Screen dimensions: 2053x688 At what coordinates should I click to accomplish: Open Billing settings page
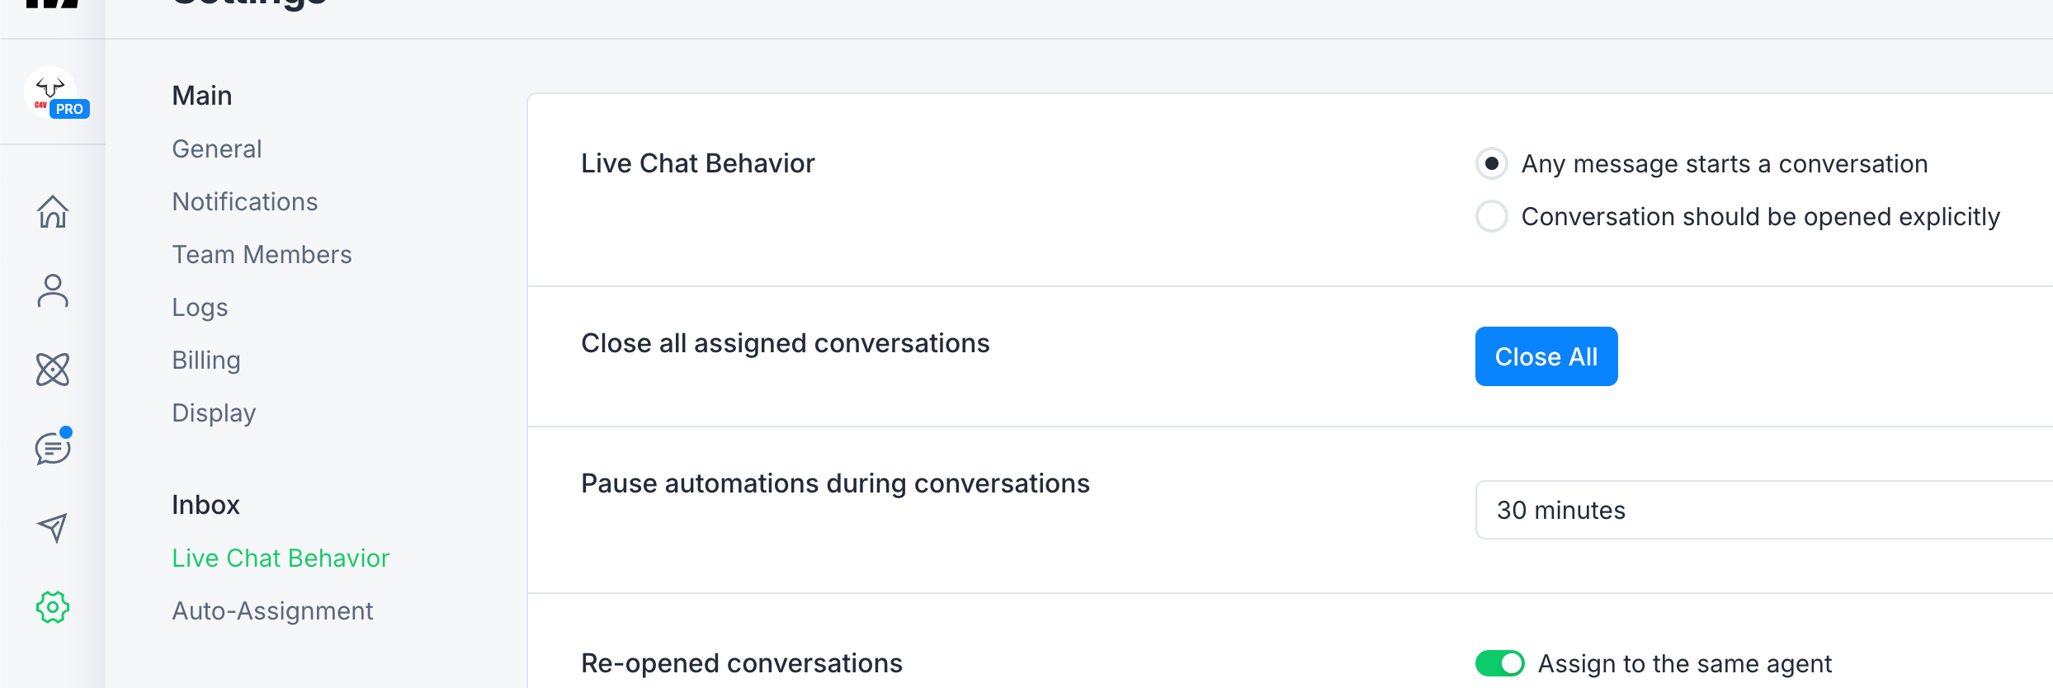tap(206, 360)
